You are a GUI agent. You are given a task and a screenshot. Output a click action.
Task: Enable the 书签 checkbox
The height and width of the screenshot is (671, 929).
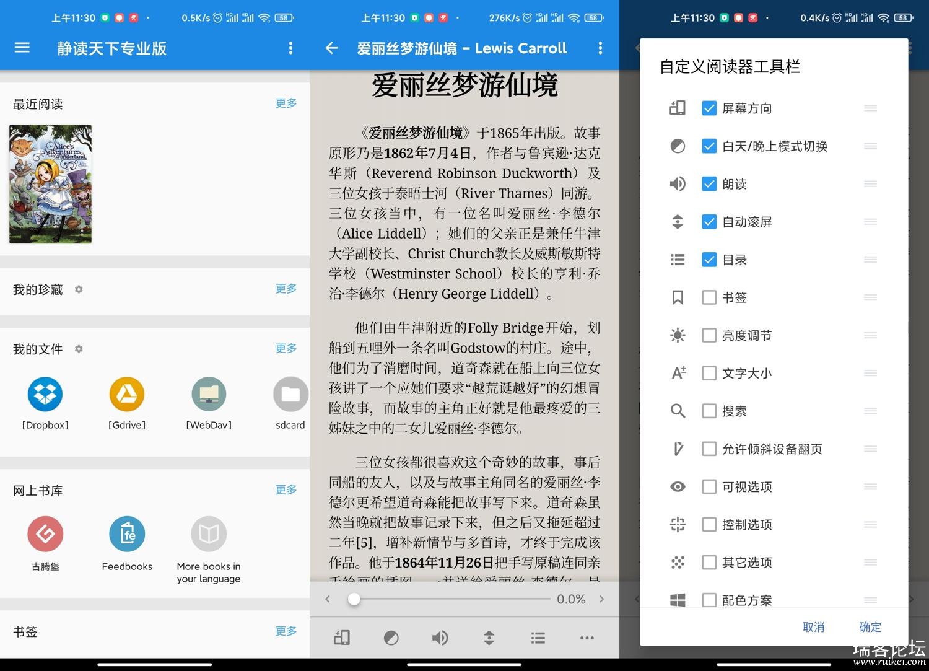pyautogui.click(x=709, y=297)
